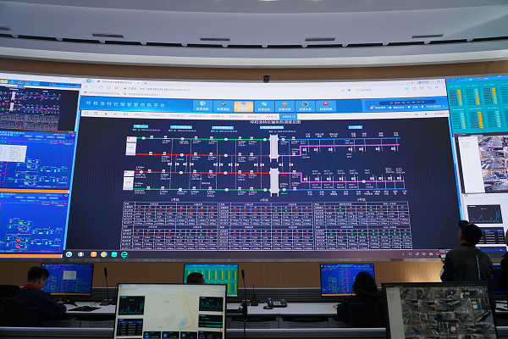Open the last icon in the blue navigation bar
The height and width of the screenshot is (339, 508).
click(x=326, y=106)
